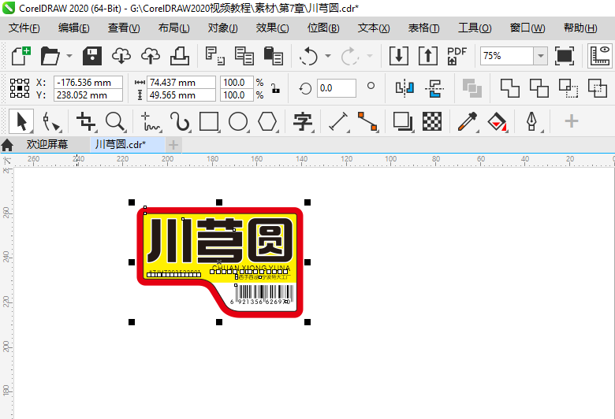The image size is (615, 419).
Task: Expand the Undo history dropdown
Action: [328, 56]
